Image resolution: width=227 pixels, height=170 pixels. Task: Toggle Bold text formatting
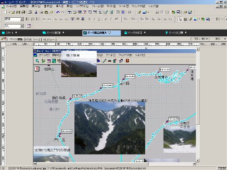(89, 19)
